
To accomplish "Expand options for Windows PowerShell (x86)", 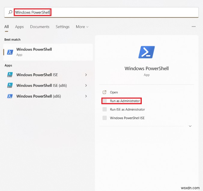I will click(x=86, y=96).
